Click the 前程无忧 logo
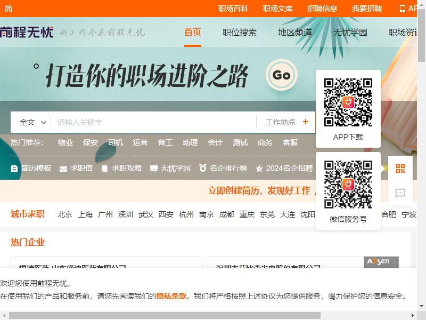The image size is (426, 320). 27,32
